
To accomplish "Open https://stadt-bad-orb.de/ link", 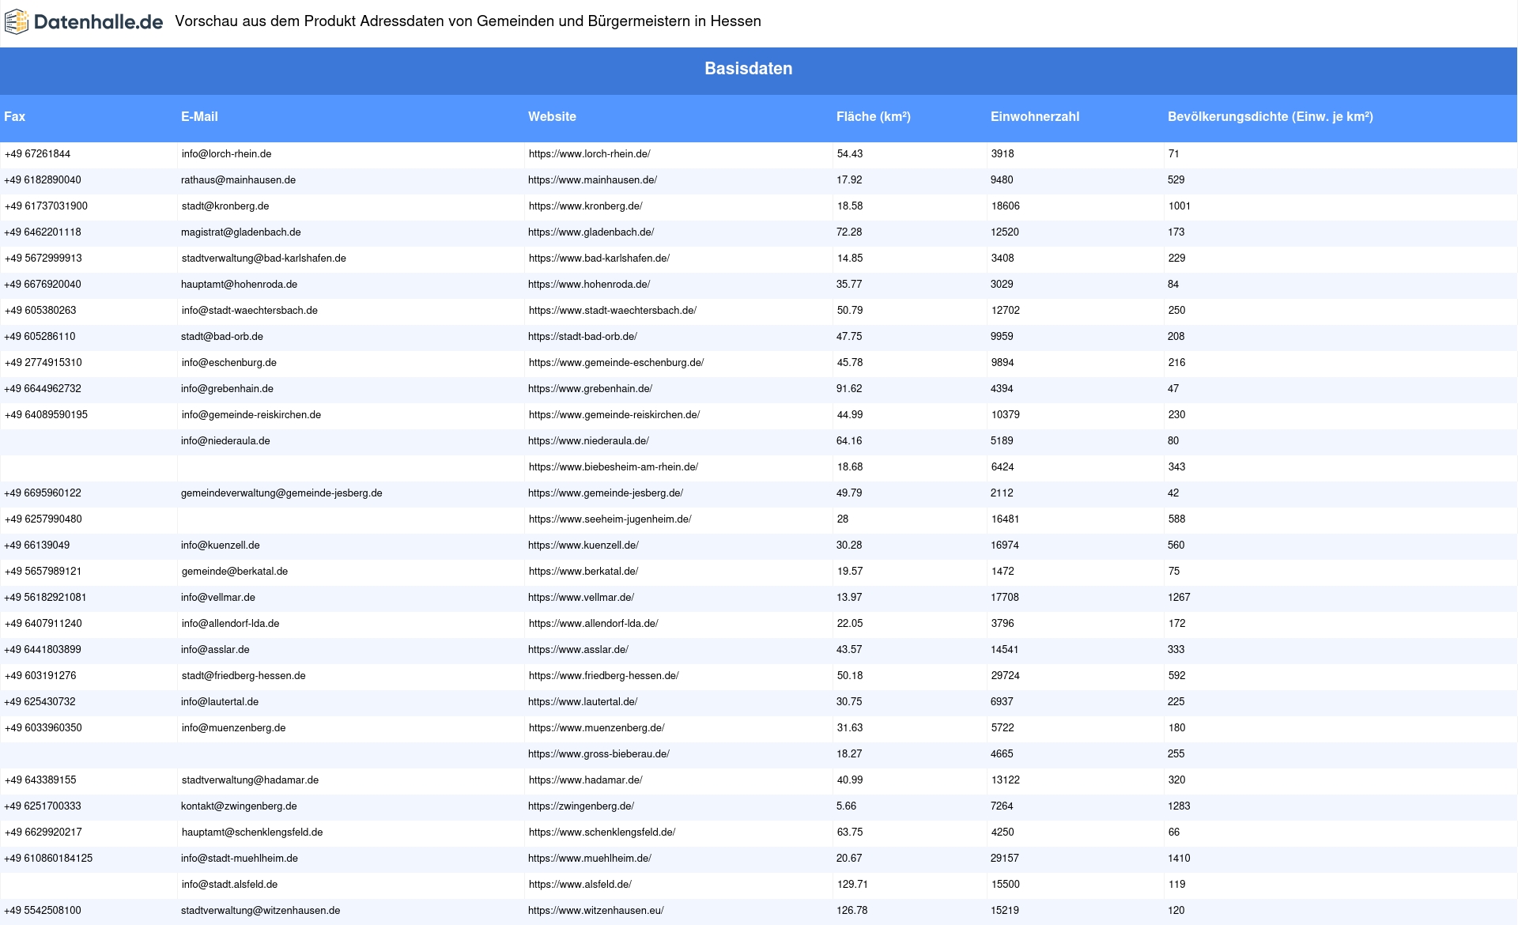I will 583,337.
